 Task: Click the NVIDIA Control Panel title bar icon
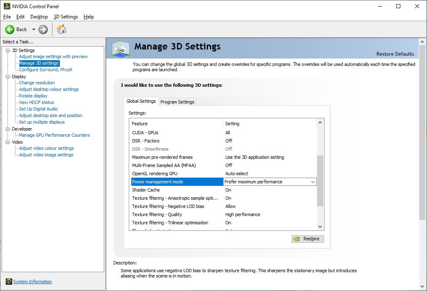pos(7,6)
